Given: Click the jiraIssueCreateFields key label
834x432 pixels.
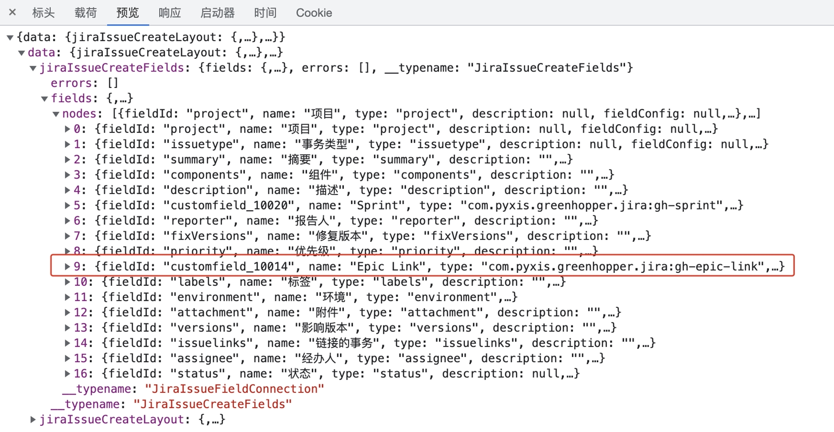Looking at the screenshot, I should pos(112,68).
